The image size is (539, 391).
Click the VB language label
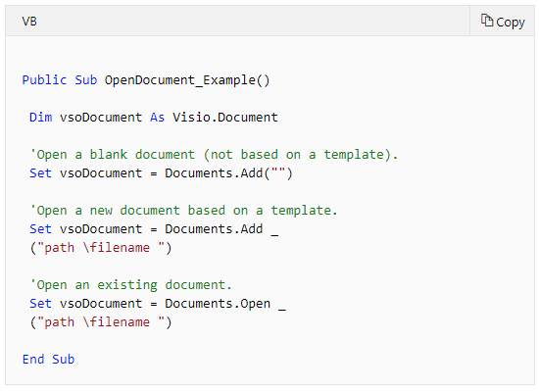(29, 22)
